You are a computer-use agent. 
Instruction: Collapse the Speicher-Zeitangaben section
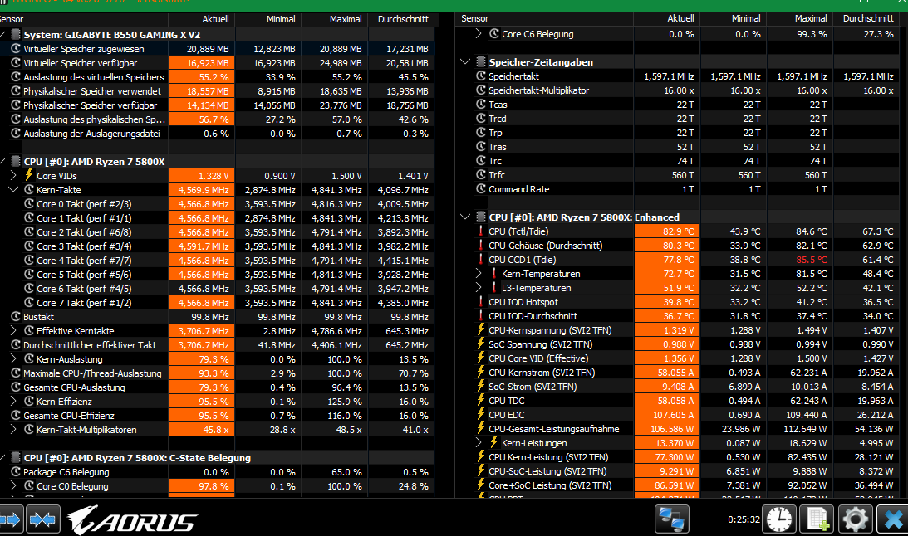(465, 61)
